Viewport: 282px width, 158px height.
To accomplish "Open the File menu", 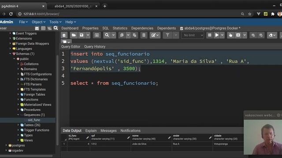I will tap(23, 22).
